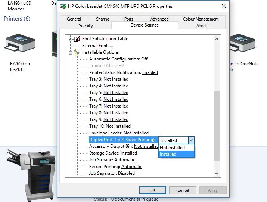Click Secure Printing Automatic value
Image resolution: width=267 pixels, height=202 pixels.
pyautogui.click(x=132, y=167)
